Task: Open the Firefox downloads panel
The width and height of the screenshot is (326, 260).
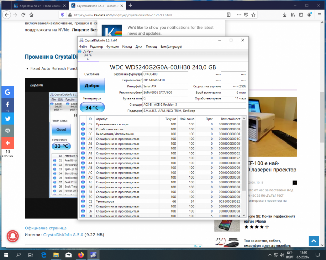Action: [285, 15]
